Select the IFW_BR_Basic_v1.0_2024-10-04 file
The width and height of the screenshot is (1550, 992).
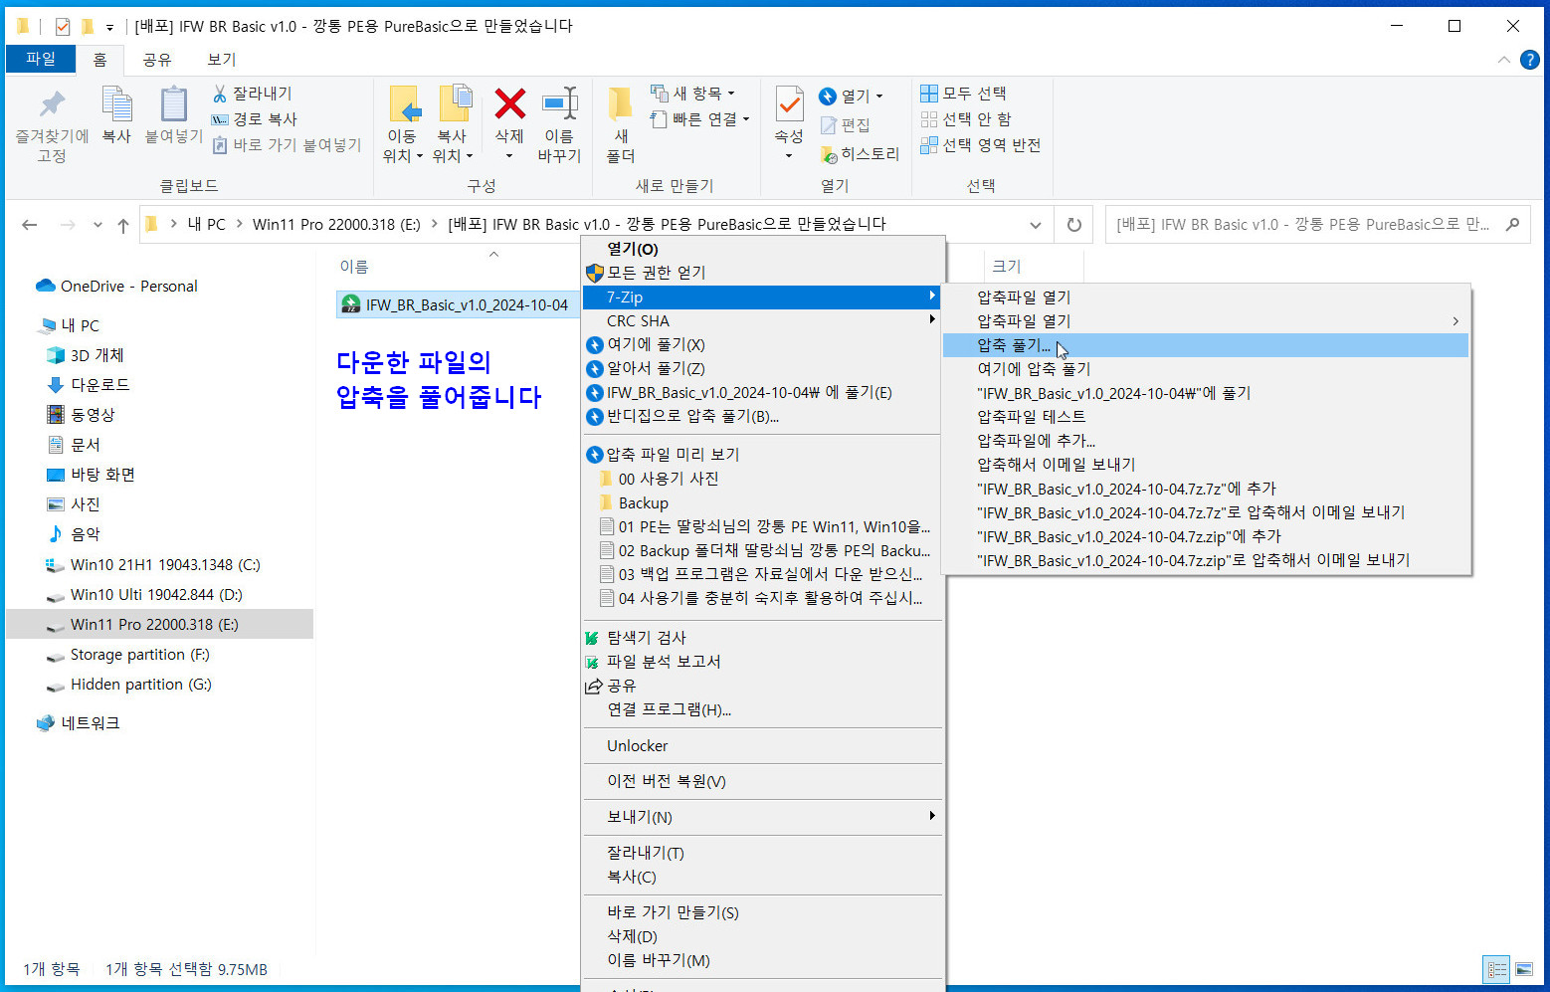(458, 305)
